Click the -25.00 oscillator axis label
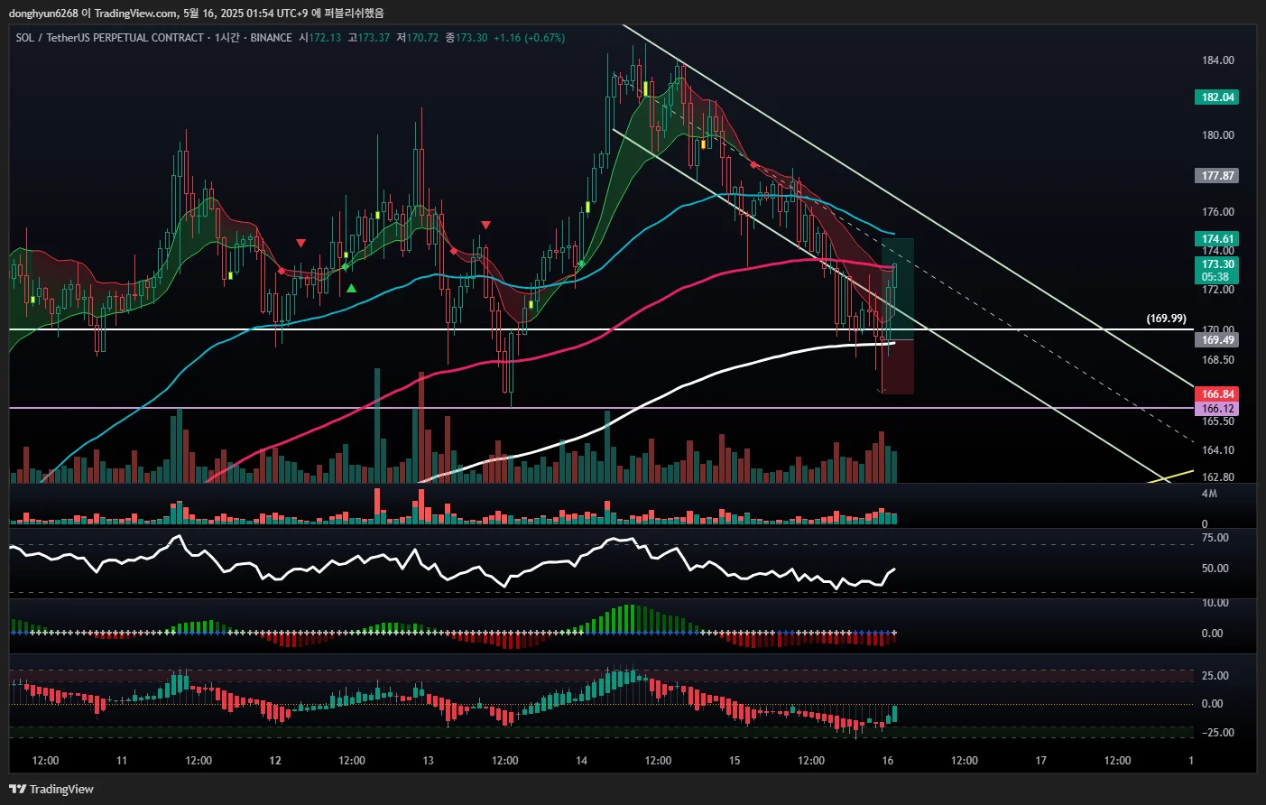Screen dimensions: 1266x805 click(x=1217, y=733)
